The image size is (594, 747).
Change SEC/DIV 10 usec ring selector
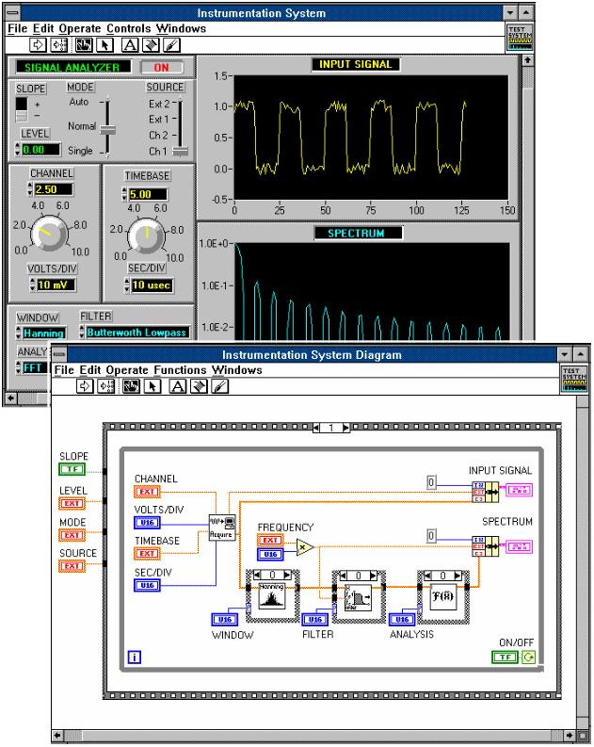149,285
